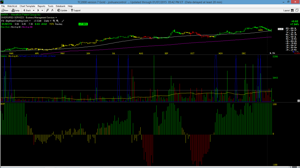Minimize the TC2000 window

283,2
